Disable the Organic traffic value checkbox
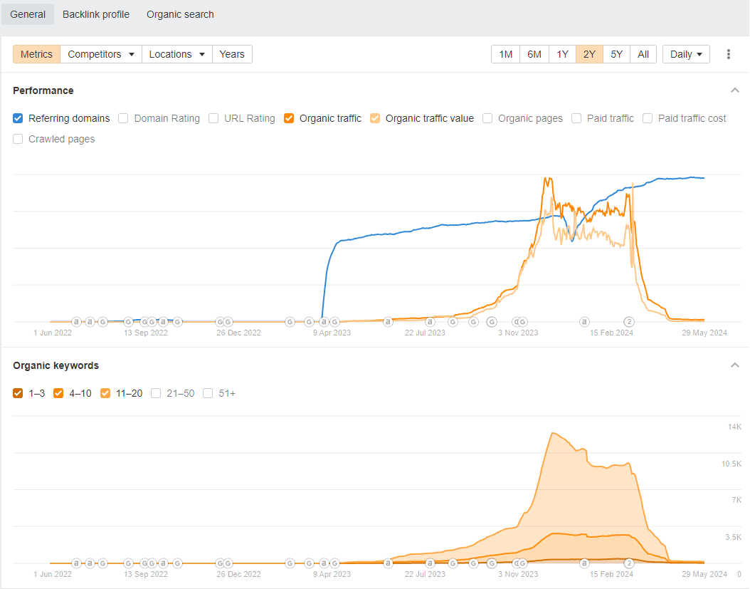Viewport: 750px width, 589px height. point(375,119)
